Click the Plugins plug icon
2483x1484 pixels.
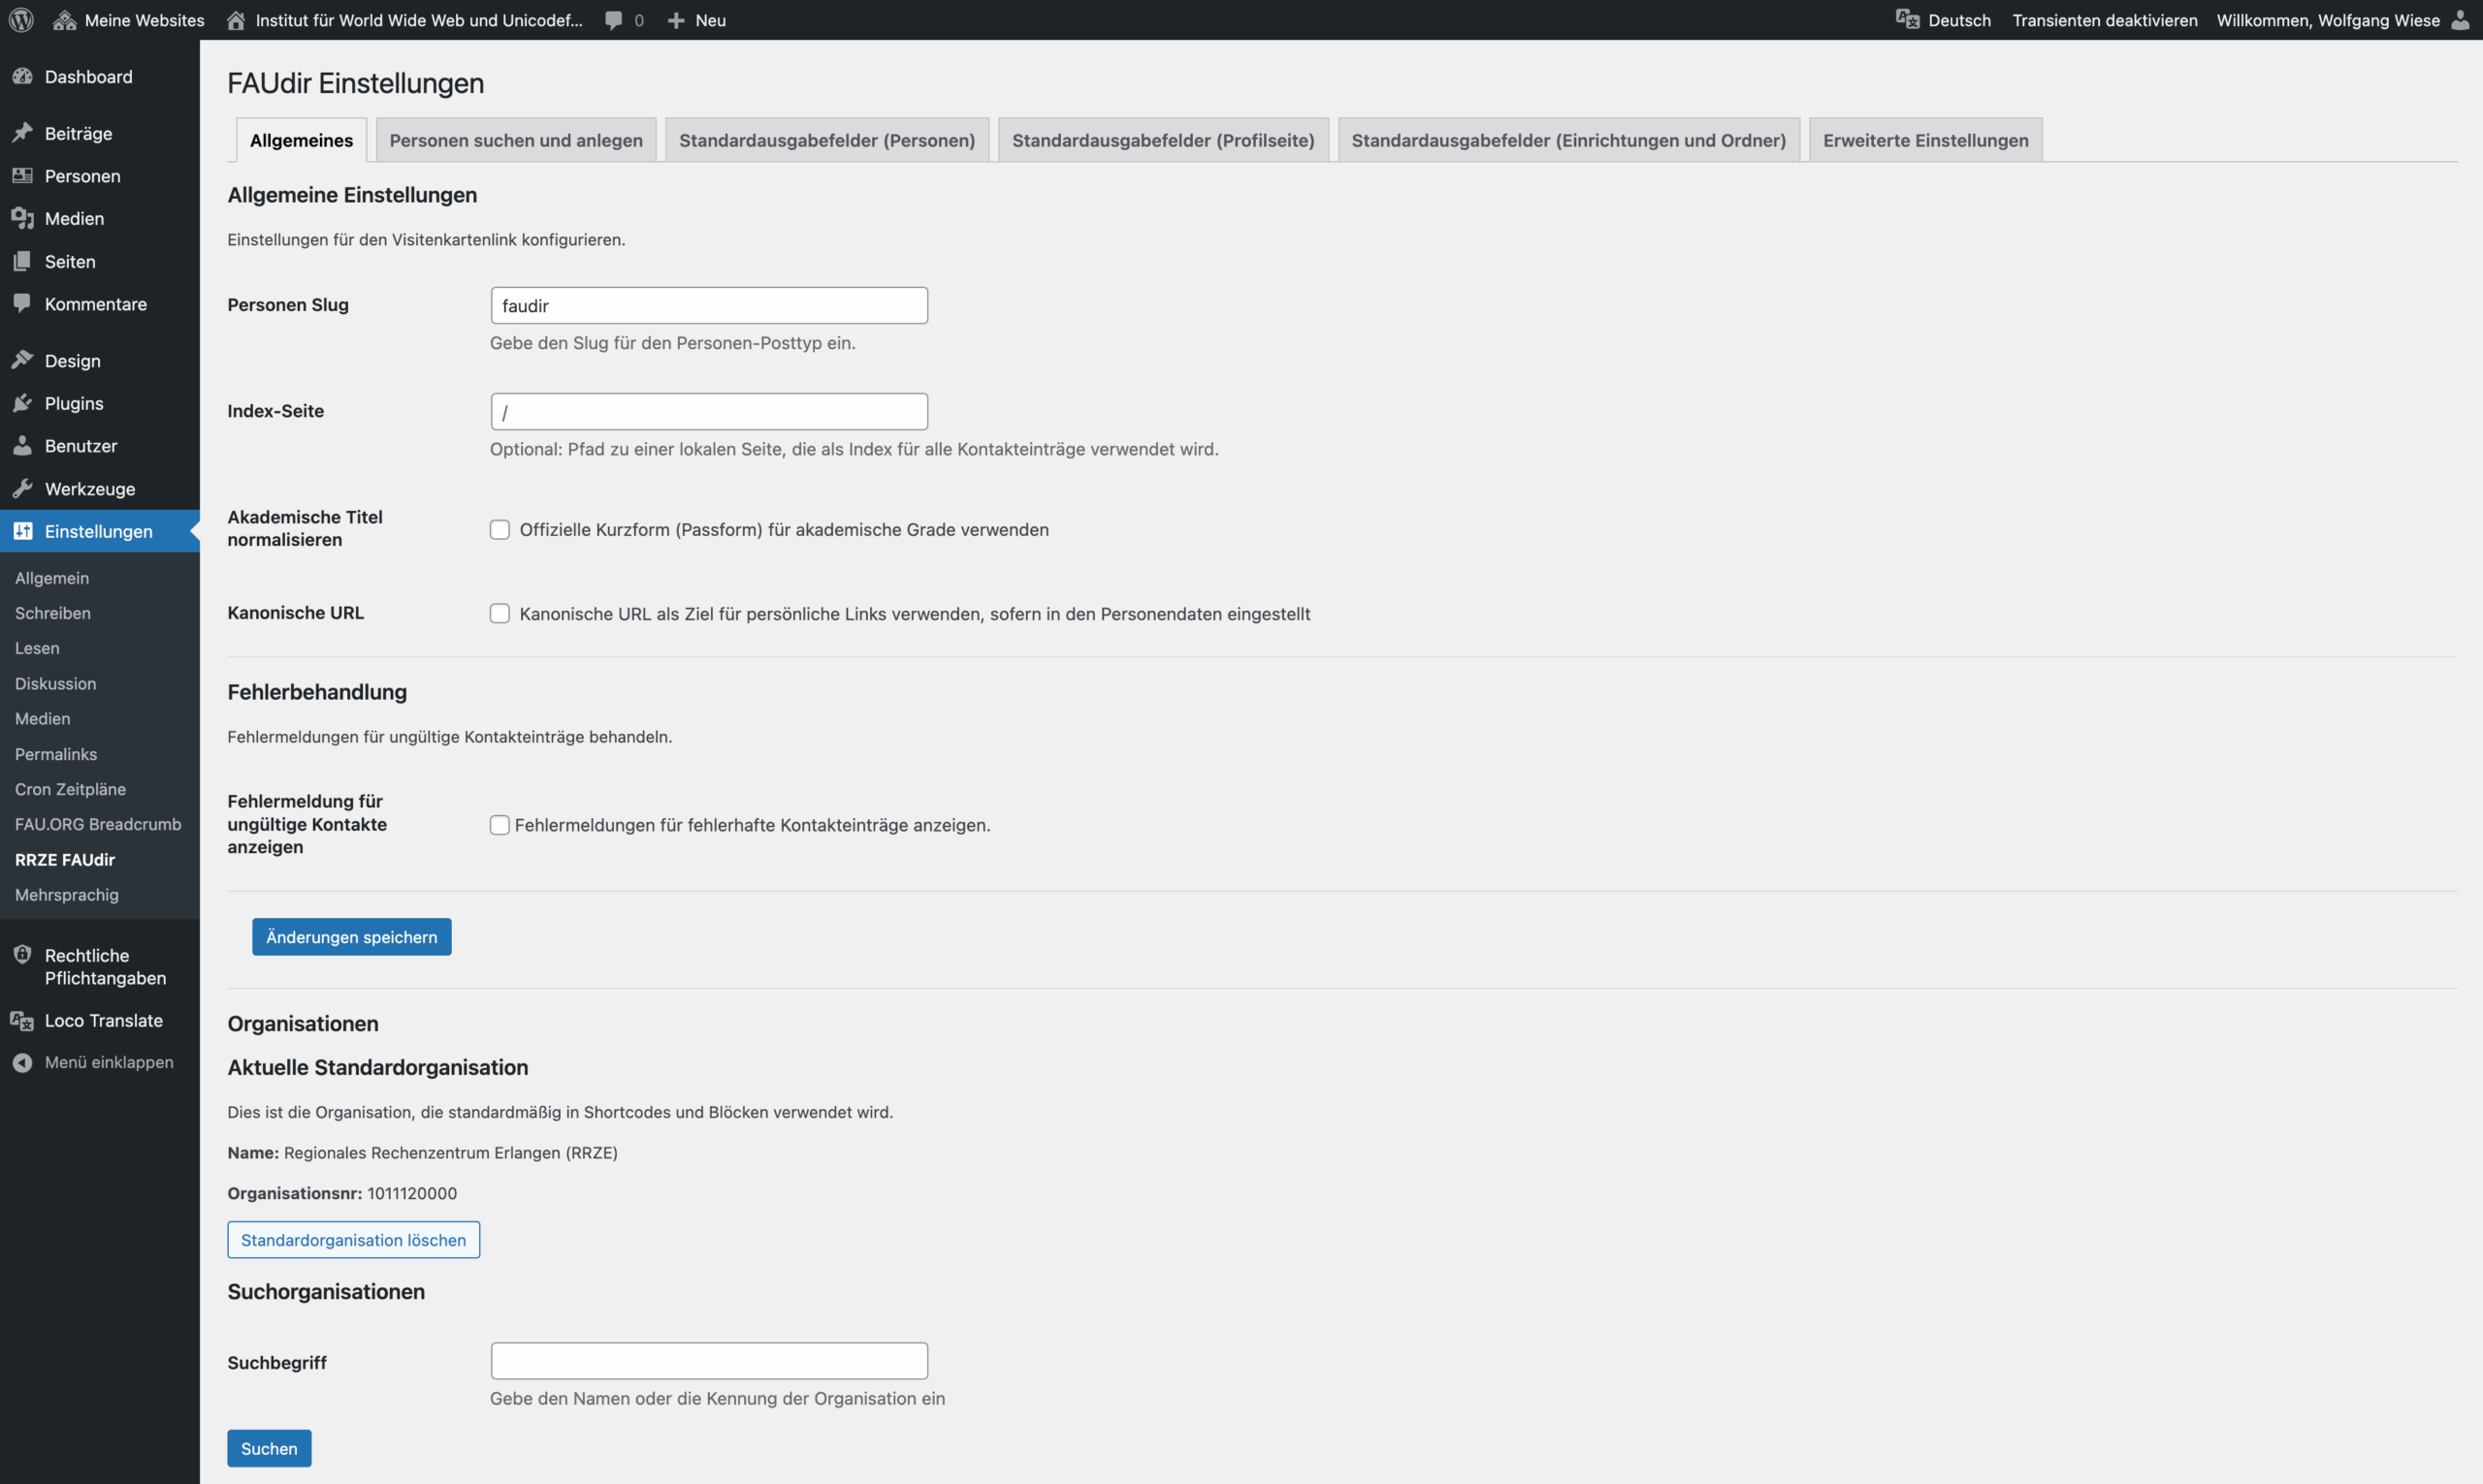pos(22,403)
